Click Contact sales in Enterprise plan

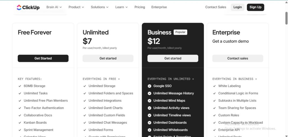(238, 58)
